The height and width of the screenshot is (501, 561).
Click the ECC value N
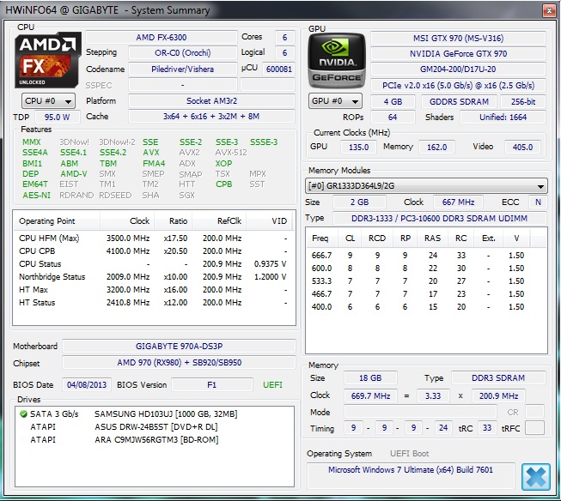click(x=538, y=202)
